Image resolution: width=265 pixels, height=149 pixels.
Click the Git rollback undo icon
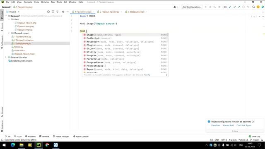coord(248,7)
